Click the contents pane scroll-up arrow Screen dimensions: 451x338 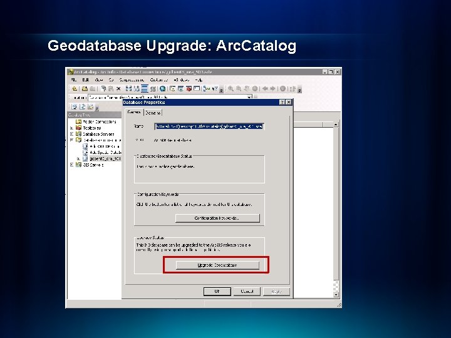[x=336, y=124]
